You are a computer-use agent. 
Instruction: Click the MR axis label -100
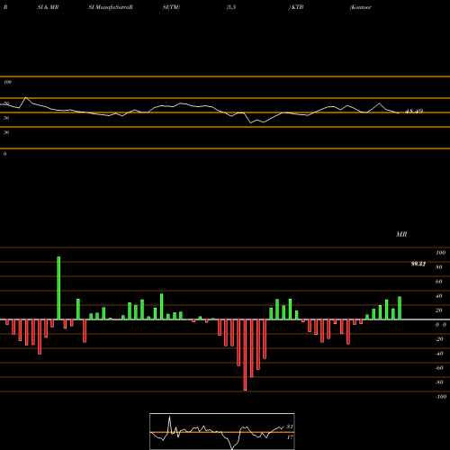[441, 397]
